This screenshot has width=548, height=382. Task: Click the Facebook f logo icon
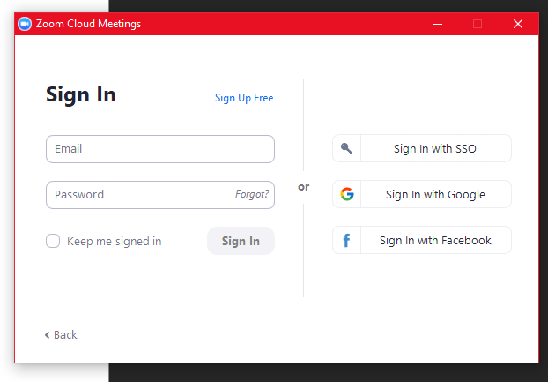(x=346, y=240)
